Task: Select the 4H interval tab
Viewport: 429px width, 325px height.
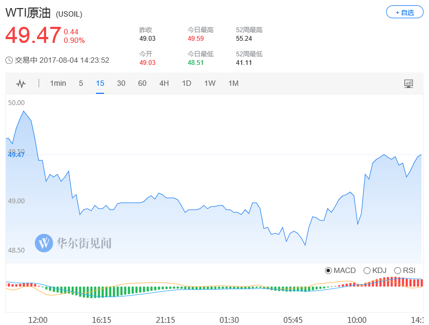Action: tap(164, 83)
